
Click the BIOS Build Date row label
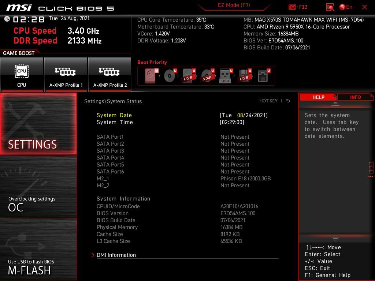pos(116,220)
